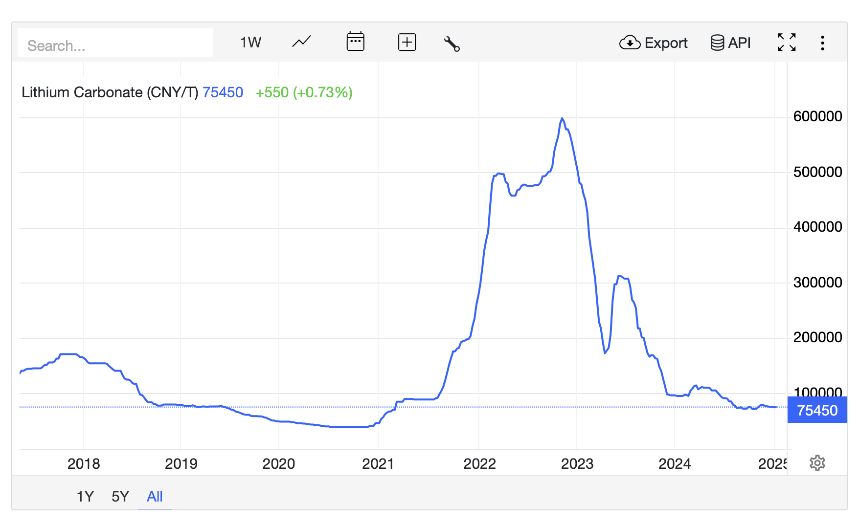Select the All tab below the chart

[x=155, y=496]
